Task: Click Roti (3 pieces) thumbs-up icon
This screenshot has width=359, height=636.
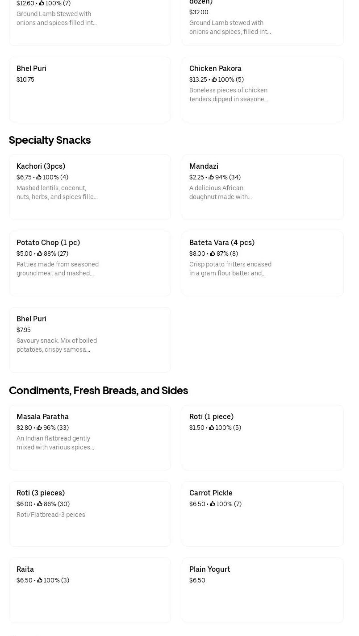Action: (40, 504)
